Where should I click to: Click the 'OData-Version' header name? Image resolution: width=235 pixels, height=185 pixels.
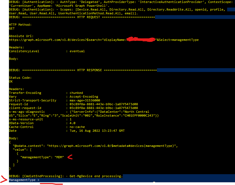(x=21, y=123)
